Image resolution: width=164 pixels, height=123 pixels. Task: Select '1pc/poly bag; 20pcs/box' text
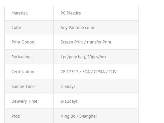(x=83, y=57)
